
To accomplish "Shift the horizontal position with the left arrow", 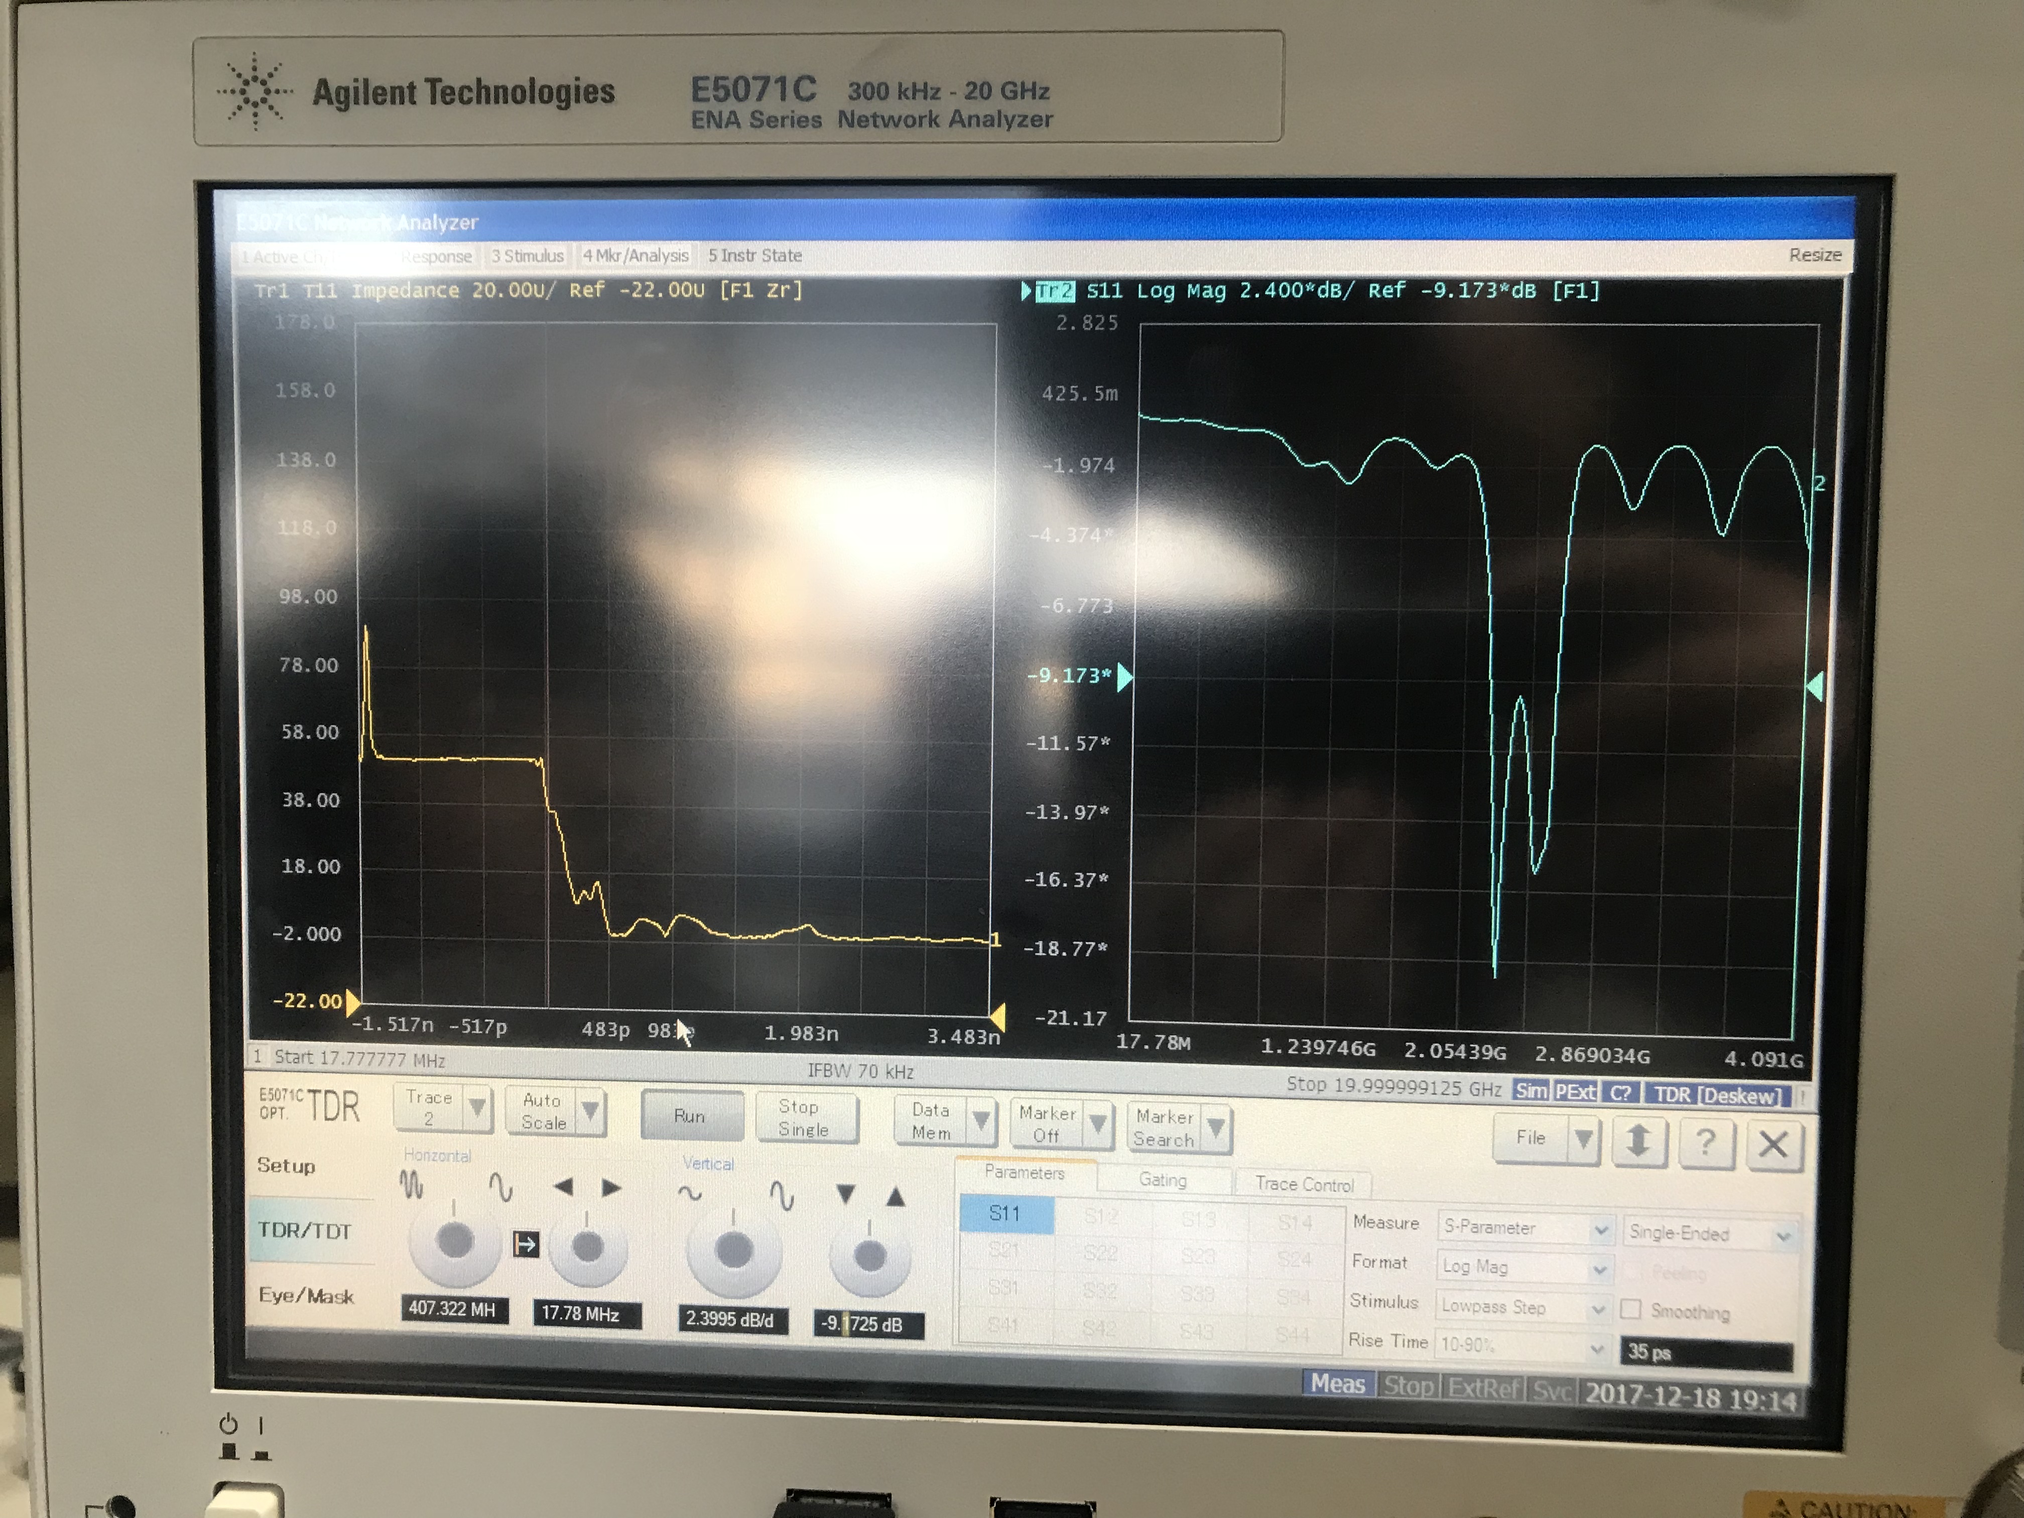I will (564, 1188).
